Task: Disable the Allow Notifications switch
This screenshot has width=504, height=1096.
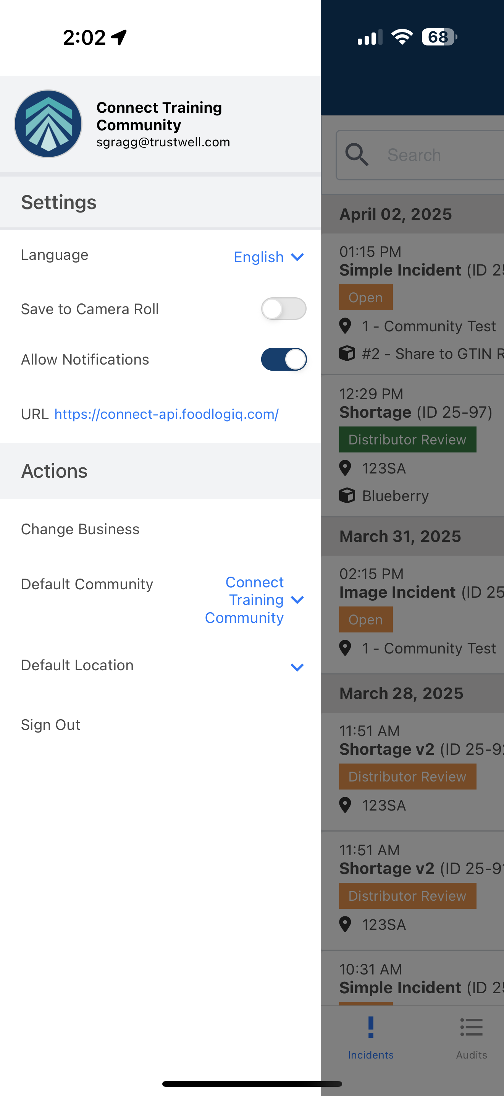Action: coord(283,360)
